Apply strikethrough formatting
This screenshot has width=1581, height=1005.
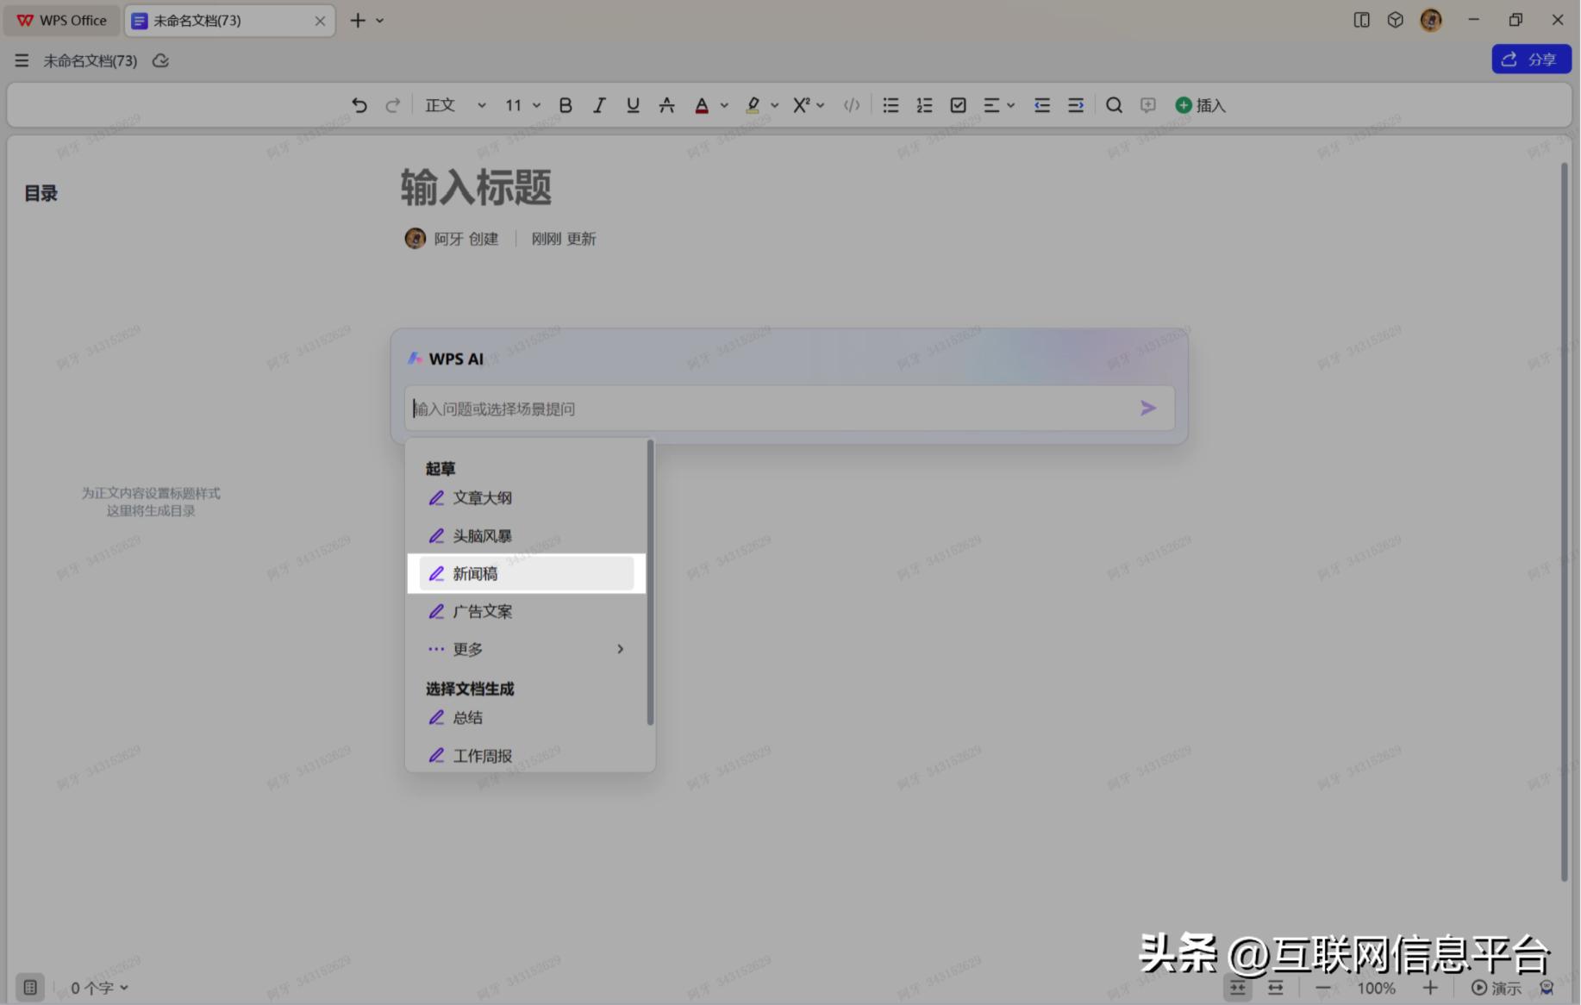coord(666,104)
